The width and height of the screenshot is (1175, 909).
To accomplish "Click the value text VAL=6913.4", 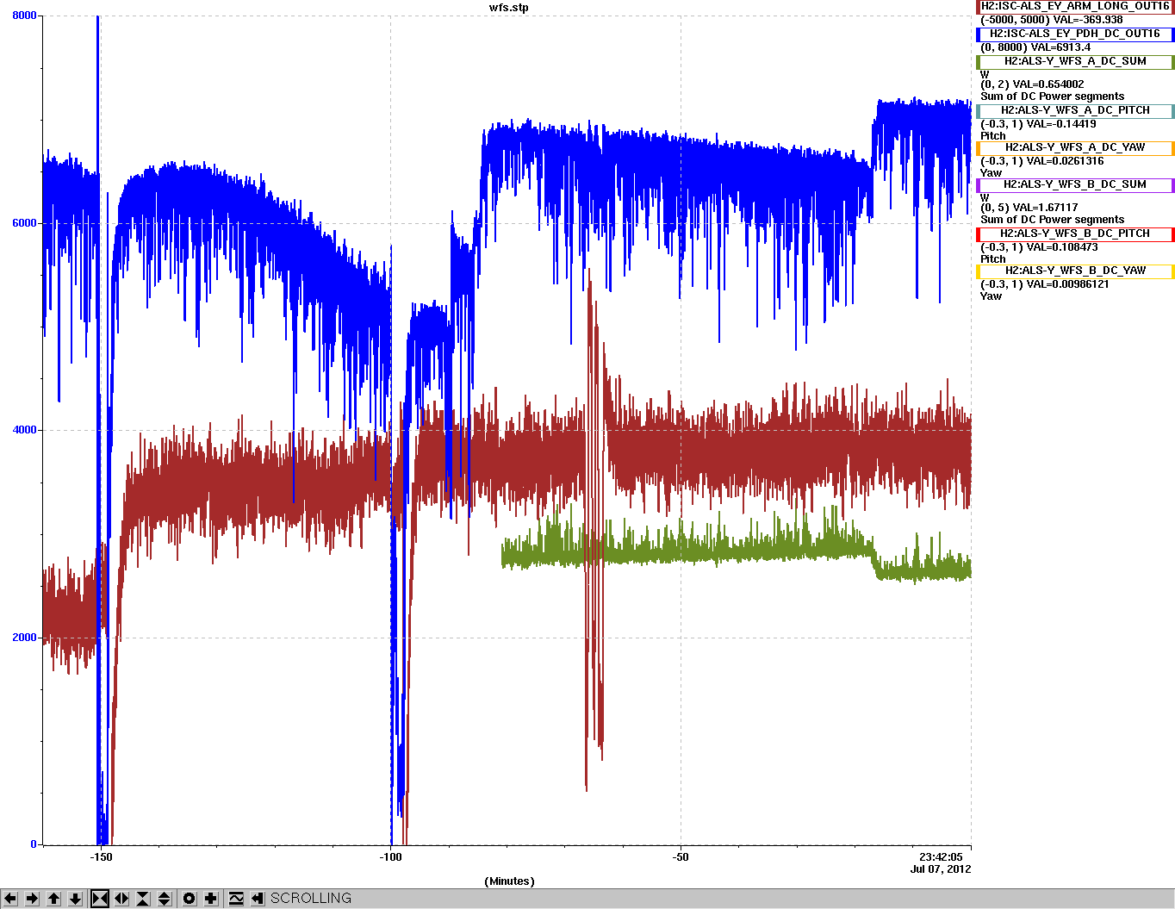I will coord(1060,47).
